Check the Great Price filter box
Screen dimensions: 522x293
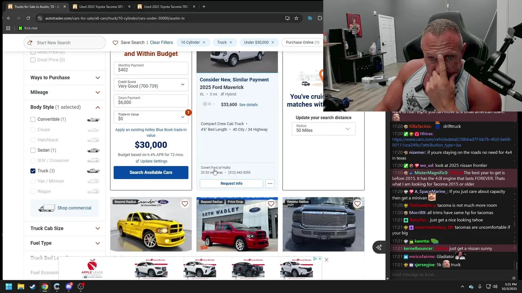pyautogui.click(x=33, y=60)
